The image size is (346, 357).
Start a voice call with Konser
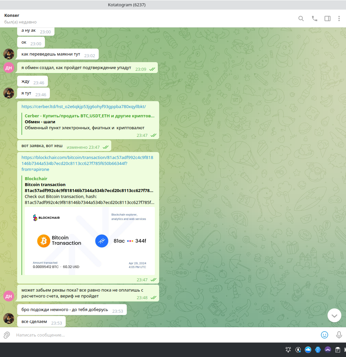(x=314, y=19)
